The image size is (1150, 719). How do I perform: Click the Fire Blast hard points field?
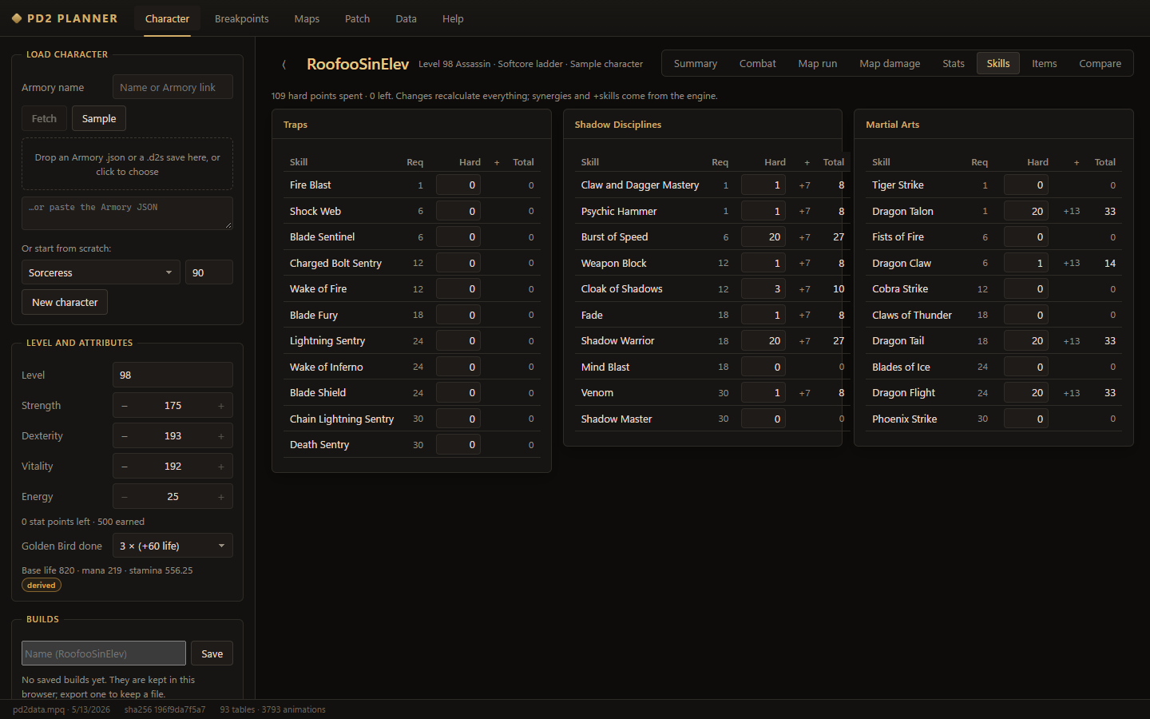458,185
